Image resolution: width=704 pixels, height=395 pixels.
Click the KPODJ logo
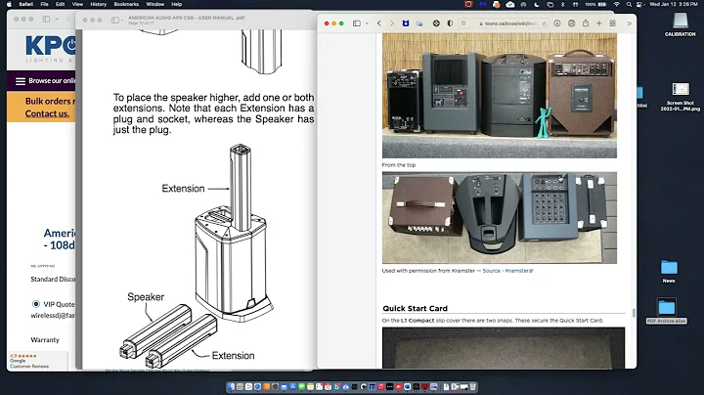coord(50,49)
